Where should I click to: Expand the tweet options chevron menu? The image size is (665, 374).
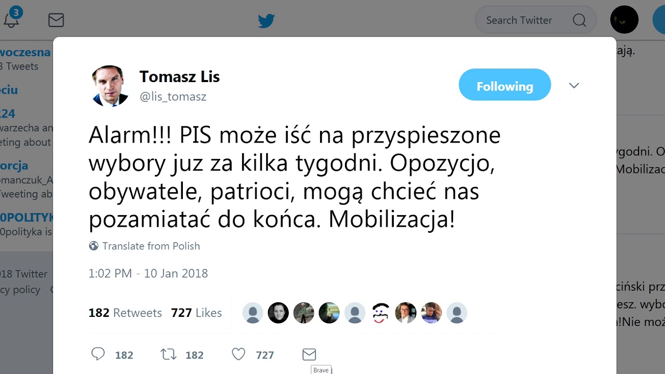pyautogui.click(x=574, y=86)
